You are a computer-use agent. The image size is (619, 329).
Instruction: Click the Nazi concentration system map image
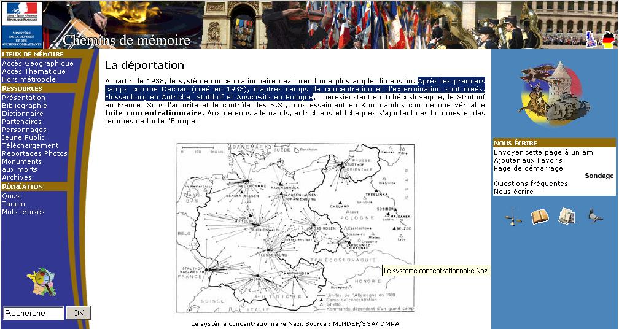(x=295, y=228)
